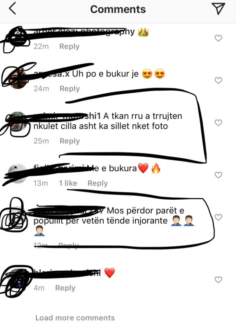Reply to the 25m comment
The image size is (236, 333).
[69, 141]
